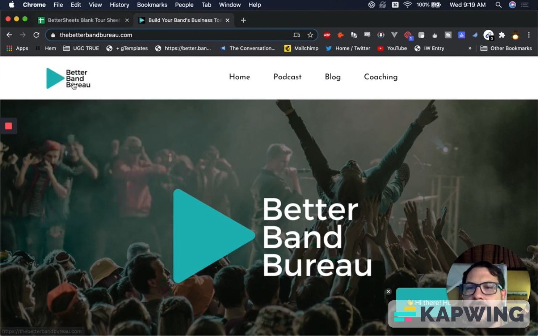This screenshot has height=336, width=538.
Task: Open the Extensions puzzle piece menu
Action: [502, 35]
